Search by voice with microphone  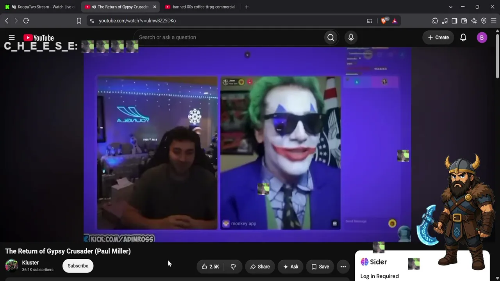point(351,37)
